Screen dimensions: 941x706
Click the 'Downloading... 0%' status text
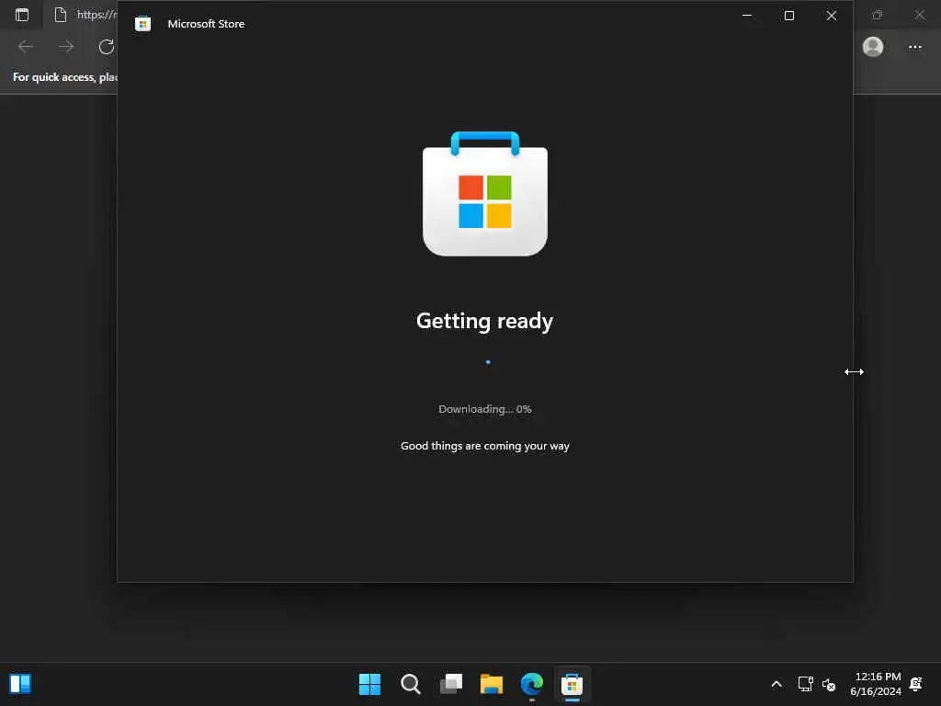click(485, 409)
